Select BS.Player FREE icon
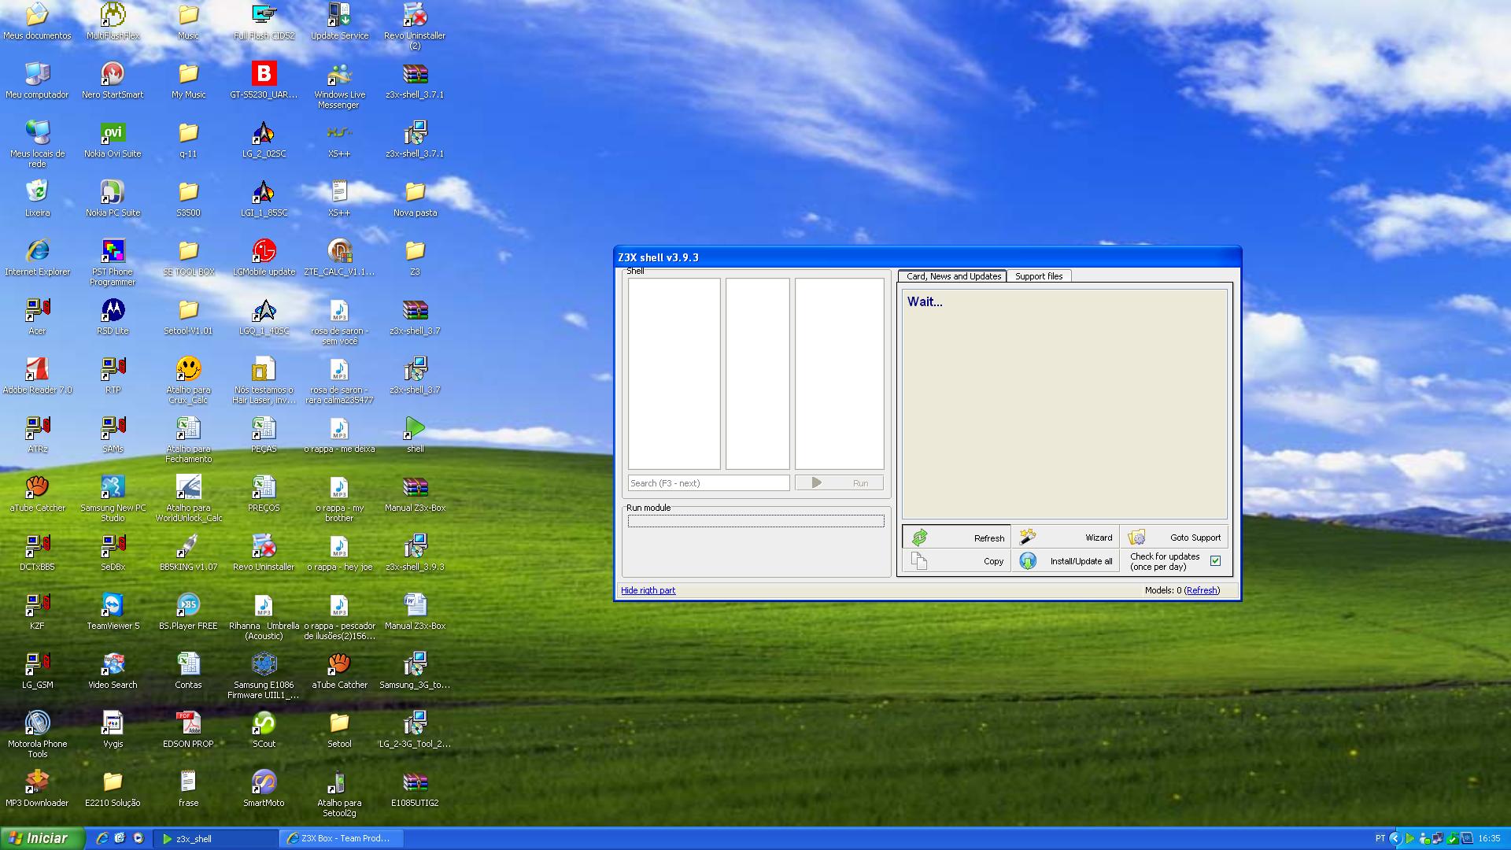Viewport: 1511px width, 850px height. (188, 612)
